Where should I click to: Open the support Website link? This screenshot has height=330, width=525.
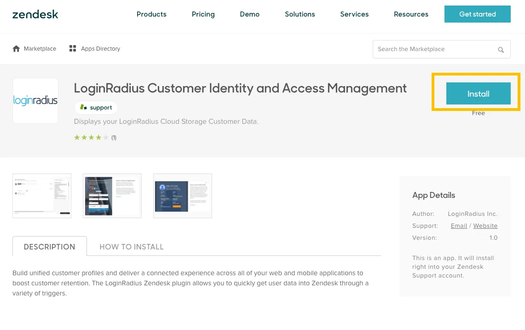485,226
